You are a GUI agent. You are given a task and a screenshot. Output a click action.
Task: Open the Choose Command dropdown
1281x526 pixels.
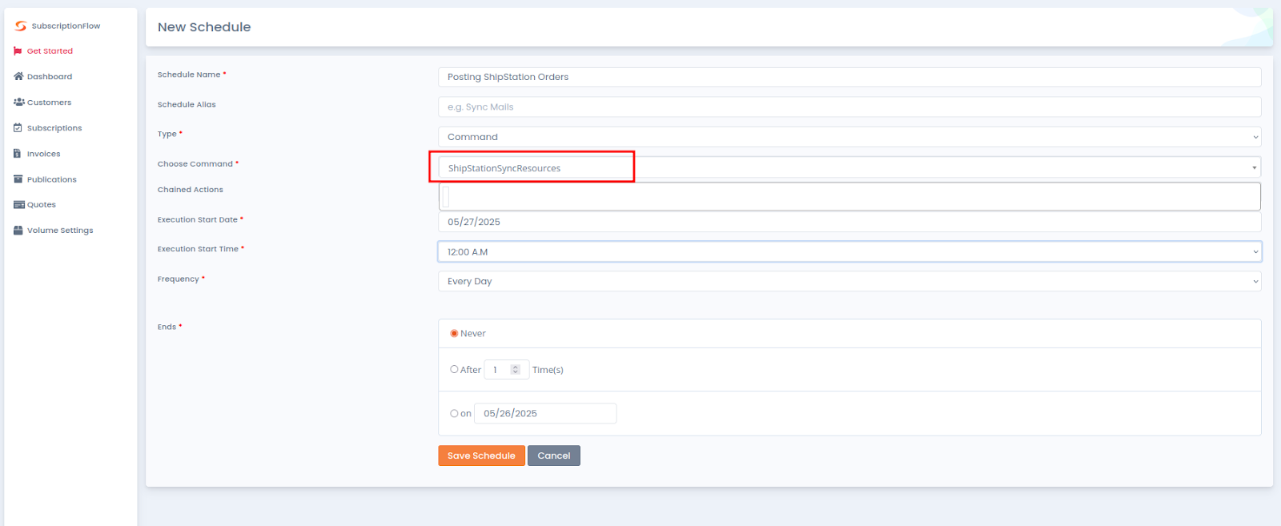coord(849,167)
